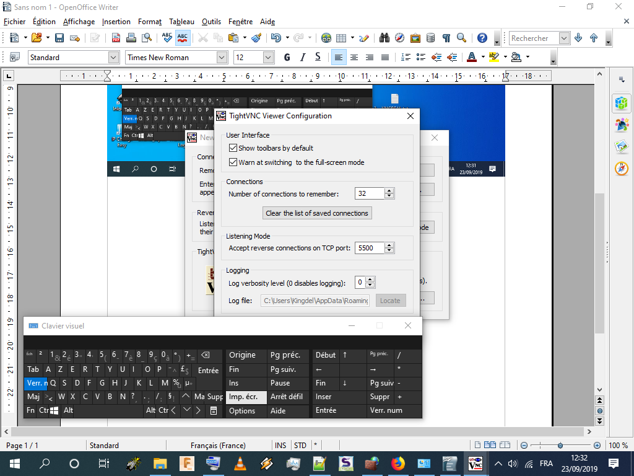Click the Options key on Clavier visuel
The image size is (634, 476).
coord(246,411)
